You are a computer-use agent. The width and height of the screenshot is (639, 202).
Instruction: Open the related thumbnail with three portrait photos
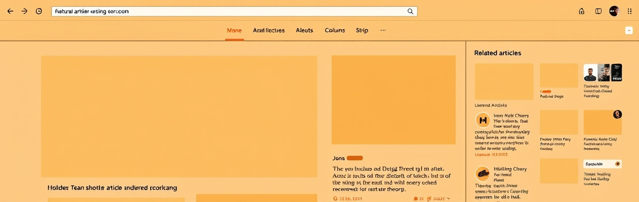click(x=603, y=73)
